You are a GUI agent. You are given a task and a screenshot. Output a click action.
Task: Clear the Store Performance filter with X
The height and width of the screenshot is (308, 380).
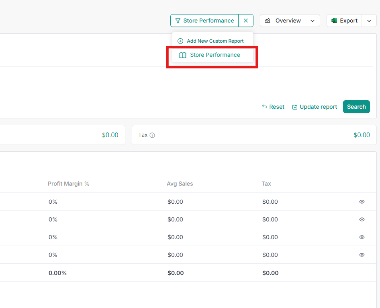[246, 21]
